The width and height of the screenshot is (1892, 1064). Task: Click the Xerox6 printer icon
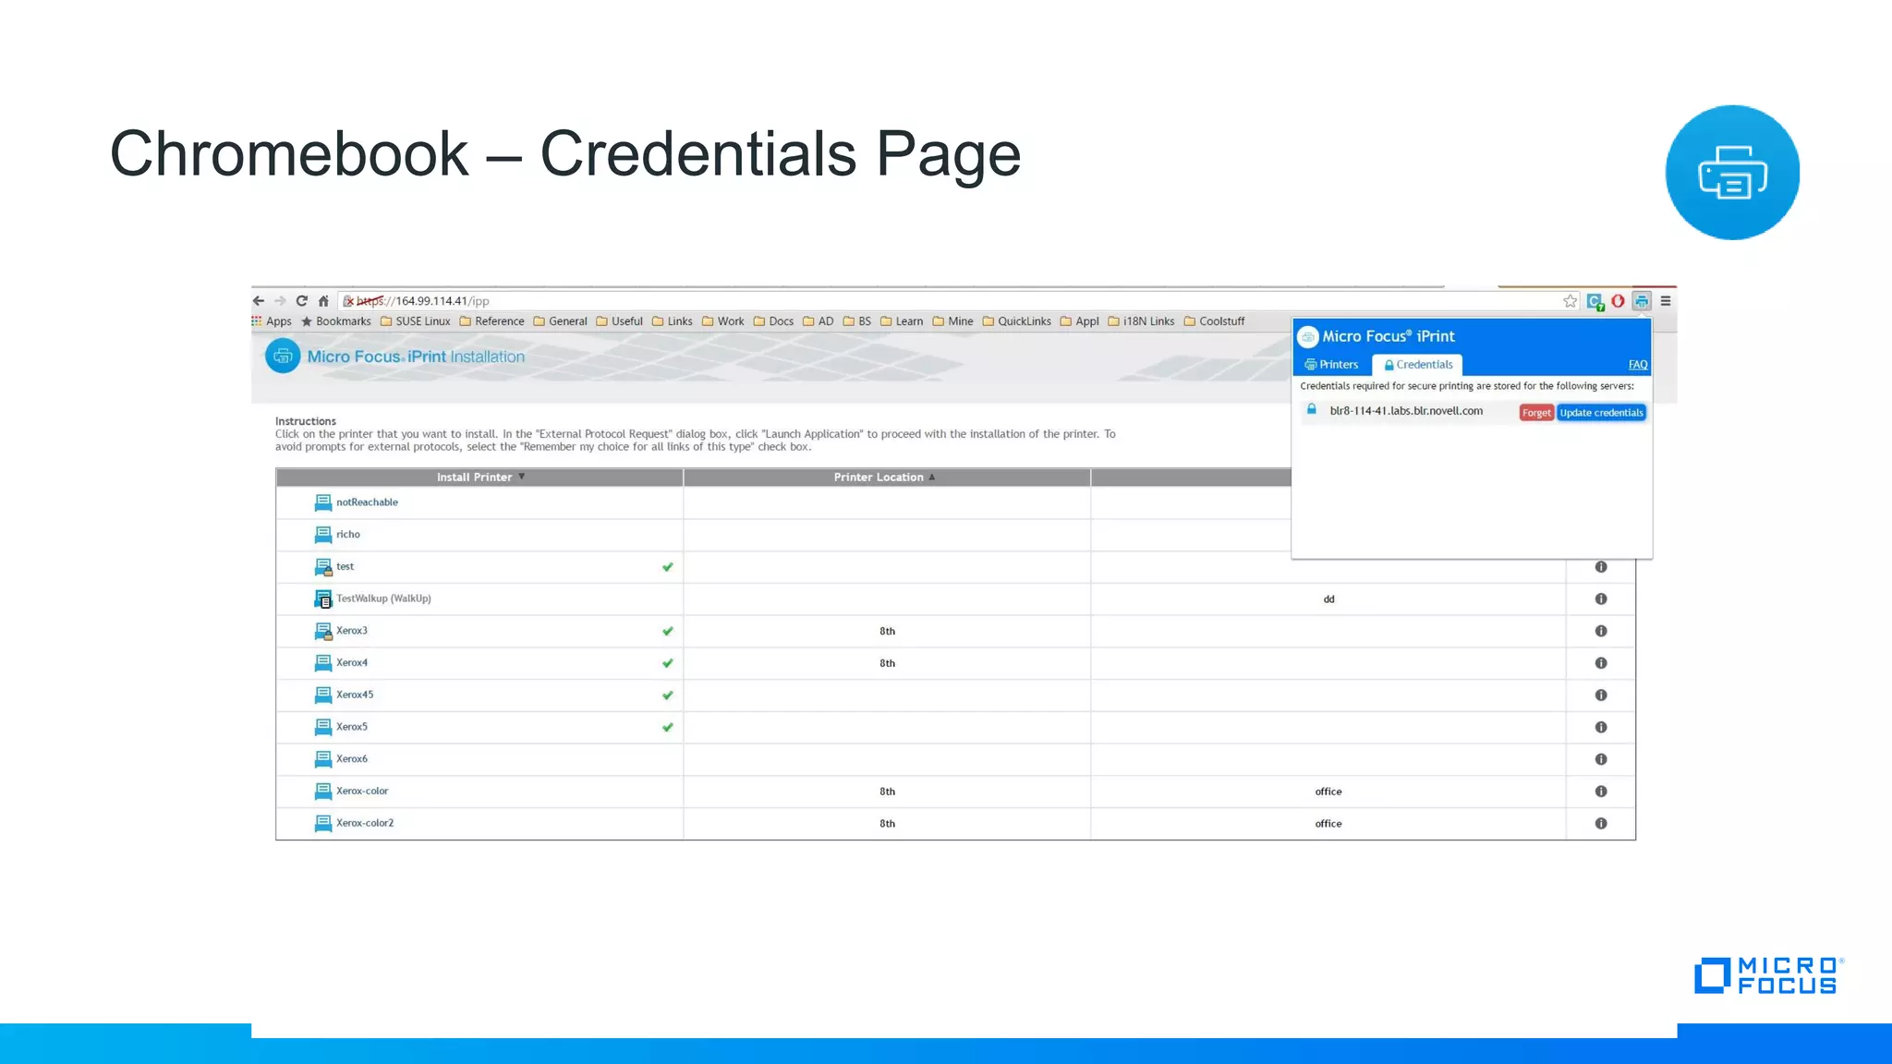(x=323, y=759)
